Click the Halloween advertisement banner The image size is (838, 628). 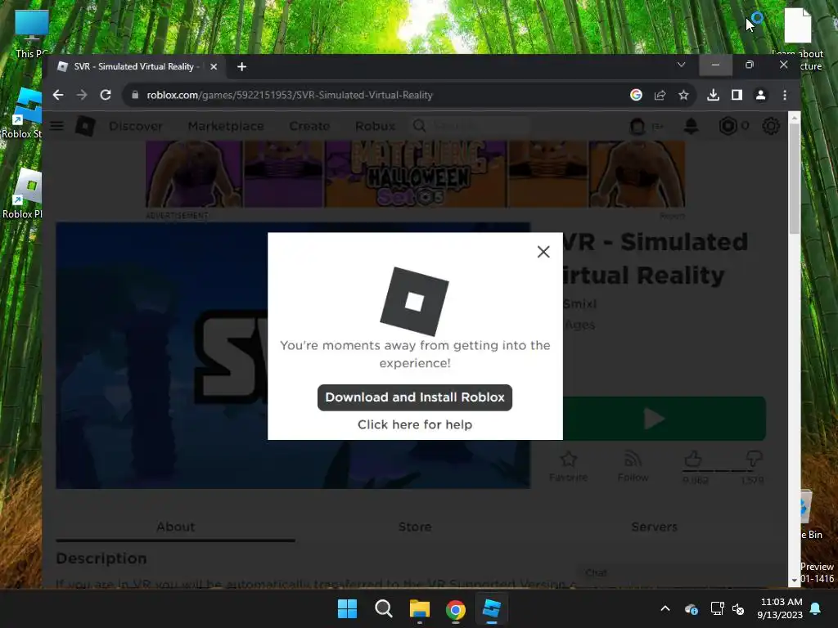click(x=415, y=174)
